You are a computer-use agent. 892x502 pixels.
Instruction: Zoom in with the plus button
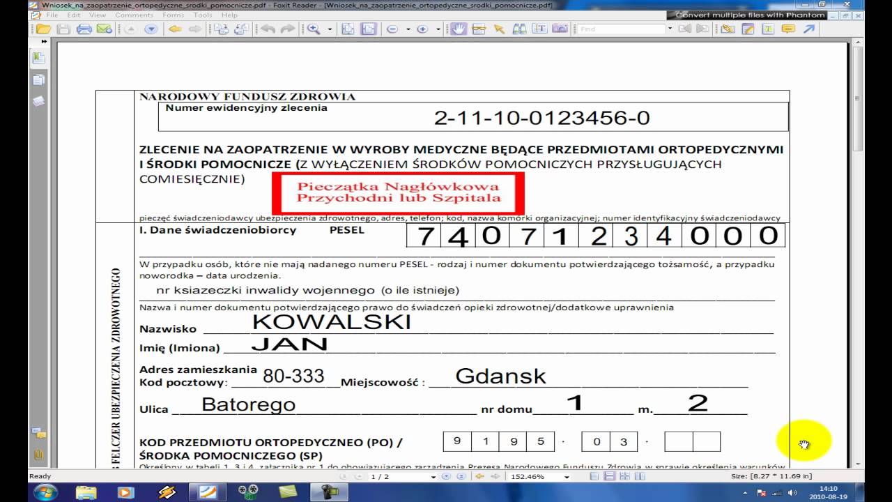[x=422, y=29]
